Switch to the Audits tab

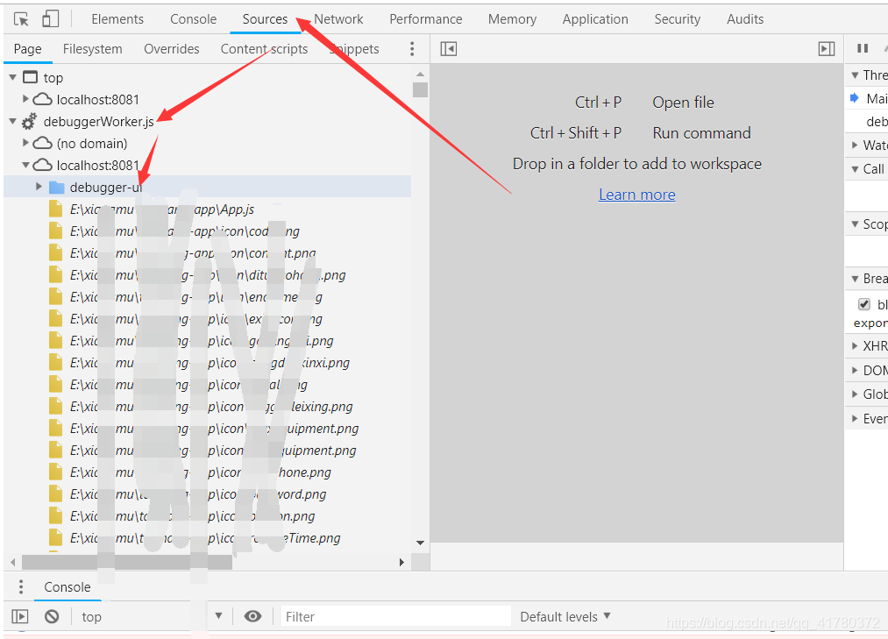coord(745,19)
